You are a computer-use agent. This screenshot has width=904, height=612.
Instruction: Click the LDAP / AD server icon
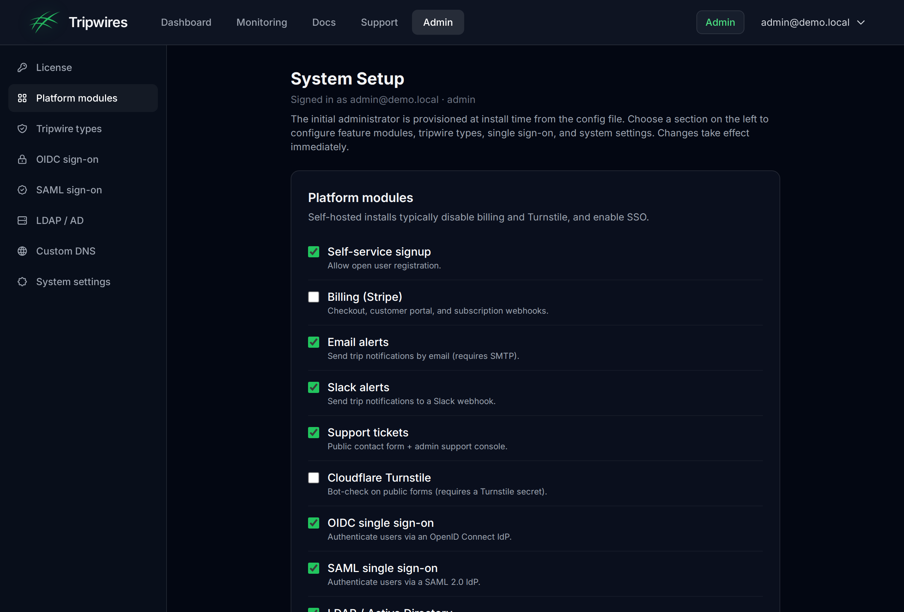(22, 220)
